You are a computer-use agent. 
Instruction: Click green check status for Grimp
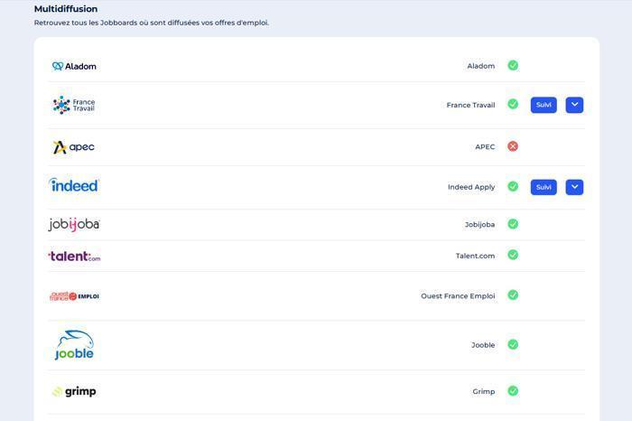coord(513,391)
